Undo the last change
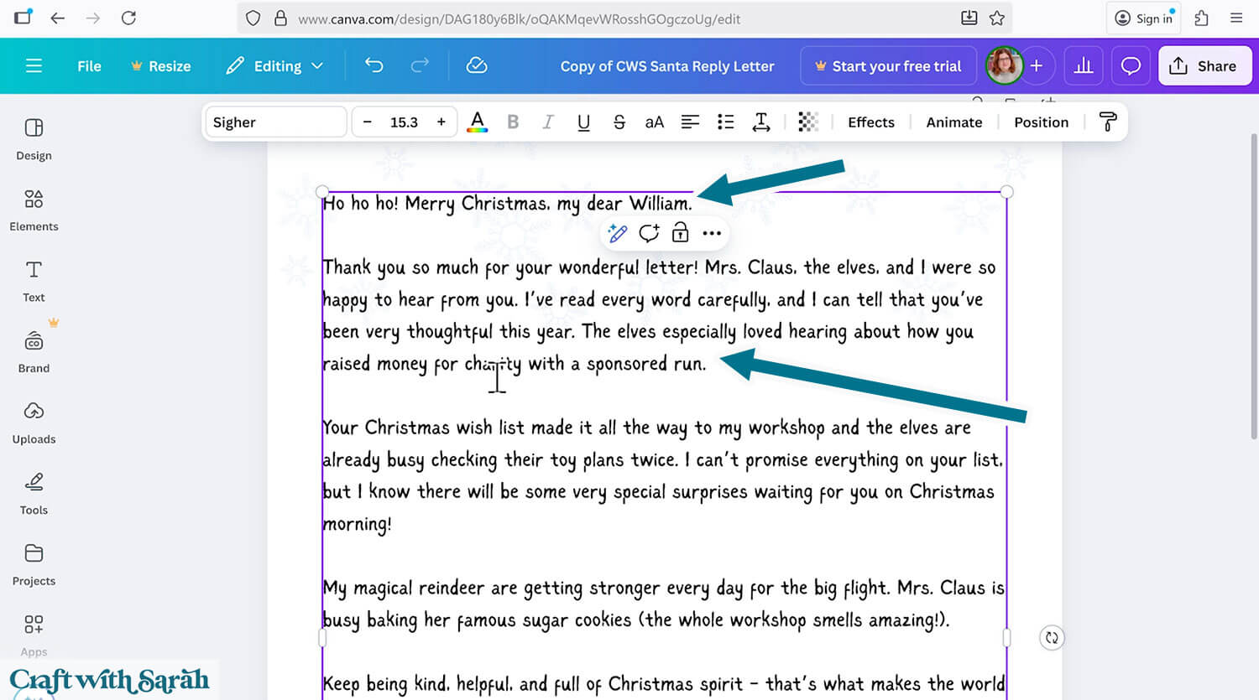This screenshot has height=700, width=1259. click(x=374, y=65)
